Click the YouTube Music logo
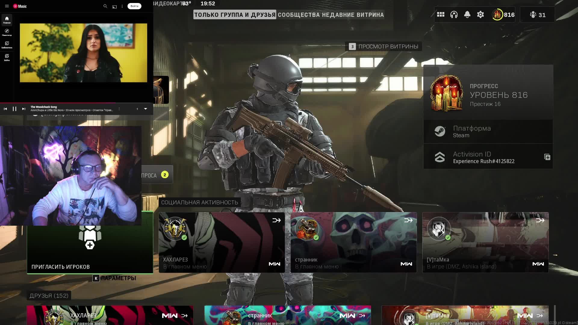The width and height of the screenshot is (578, 325). [20, 6]
